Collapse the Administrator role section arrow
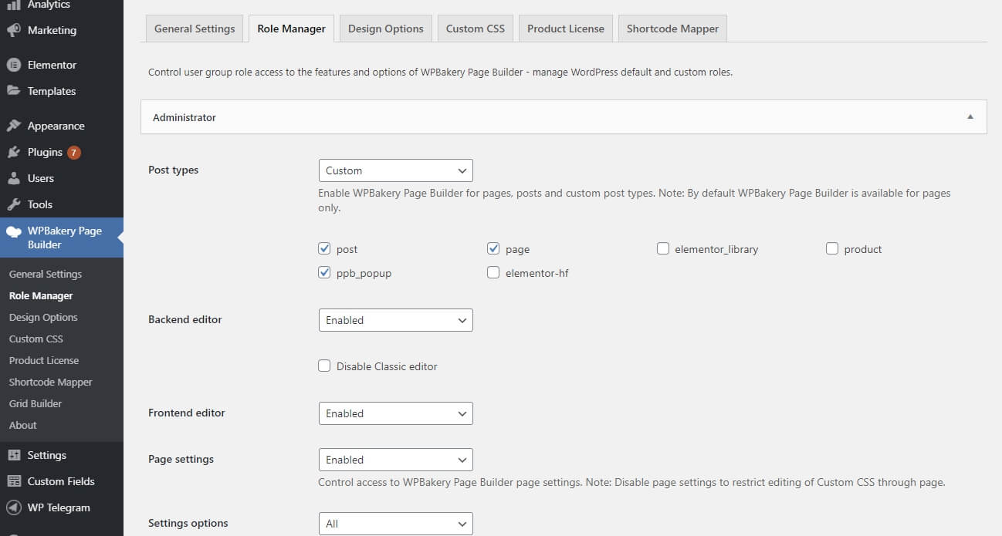This screenshot has height=536, width=1002. point(970,117)
